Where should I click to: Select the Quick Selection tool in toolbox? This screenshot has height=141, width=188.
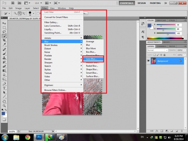pos(4,36)
